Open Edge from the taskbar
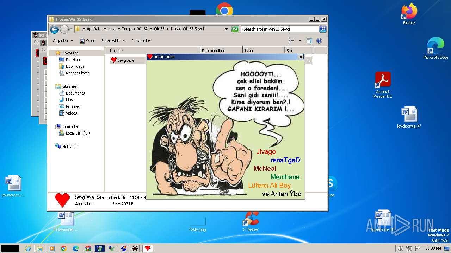The height and width of the screenshot is (253, 451). [x=76, y=248]
